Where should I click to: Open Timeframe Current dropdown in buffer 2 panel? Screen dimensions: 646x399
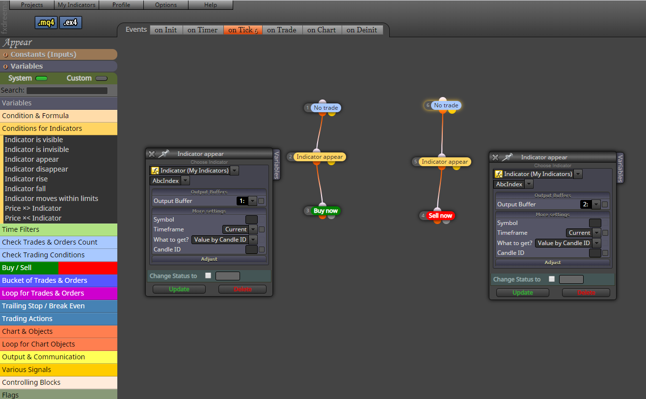(596, 233)
